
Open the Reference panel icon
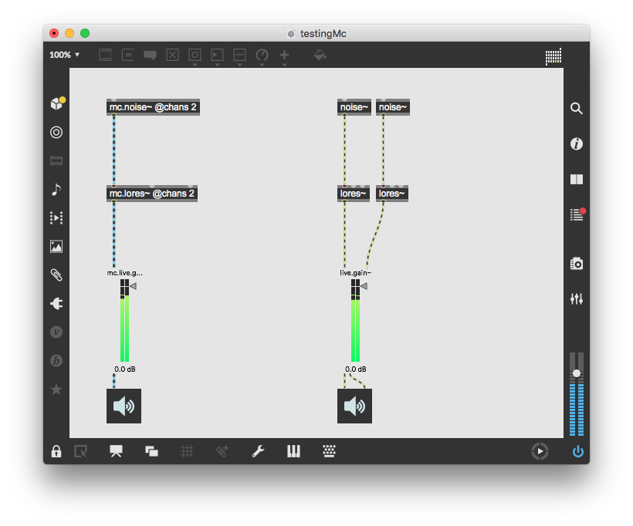[x=577, y=179]
